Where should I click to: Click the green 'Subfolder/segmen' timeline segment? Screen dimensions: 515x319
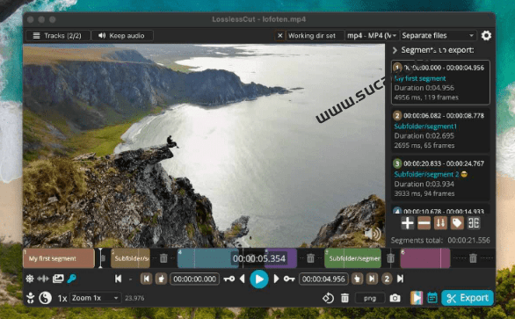click(352, 258)
